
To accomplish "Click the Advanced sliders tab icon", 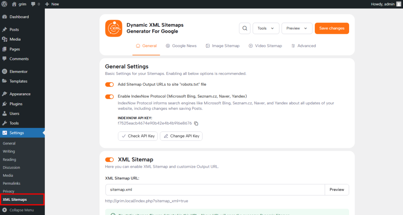I will coord(293,46).
